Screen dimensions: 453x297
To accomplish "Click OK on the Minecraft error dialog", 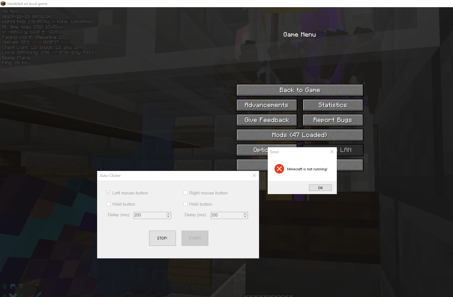I will coord(320,187).
